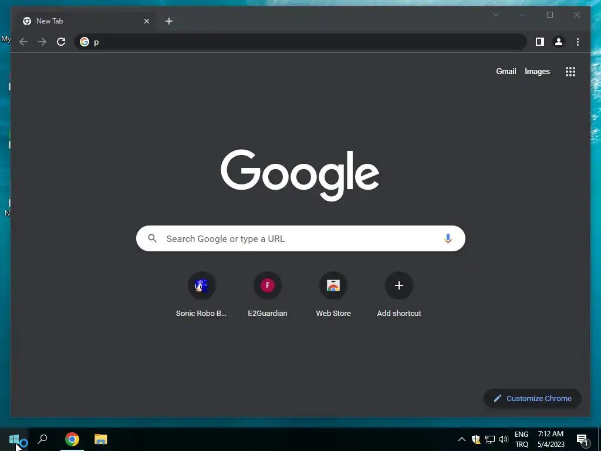Click the Customize Chrome button
The width and height of the screenshot is (601, 451).
pos(532,399)
